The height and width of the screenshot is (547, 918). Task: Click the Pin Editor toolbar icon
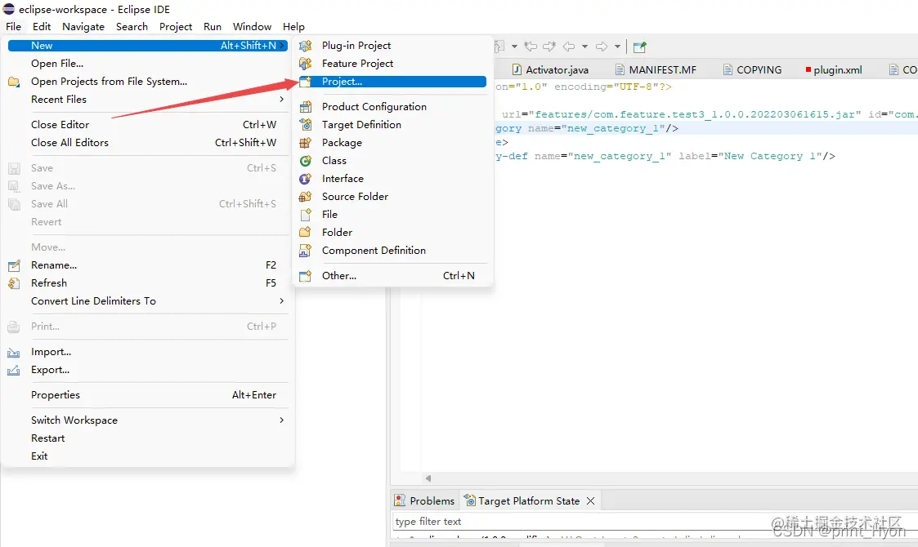coord(640,47)
